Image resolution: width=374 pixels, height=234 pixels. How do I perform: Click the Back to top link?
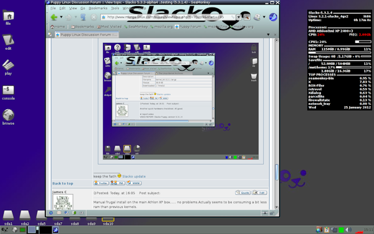pos(63,183)
